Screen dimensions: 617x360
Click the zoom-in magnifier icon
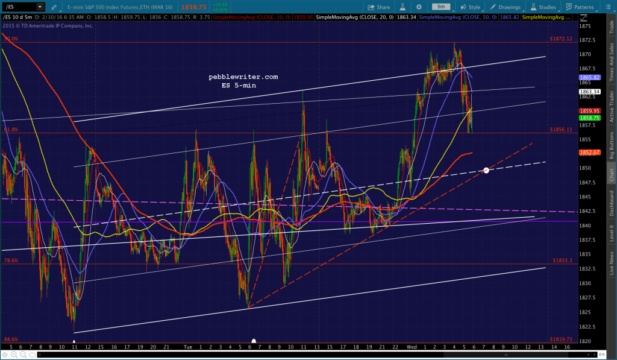coord(14,355)
